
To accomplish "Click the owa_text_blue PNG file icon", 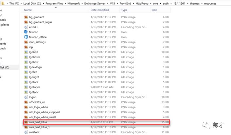I will [x=26, y=122].
